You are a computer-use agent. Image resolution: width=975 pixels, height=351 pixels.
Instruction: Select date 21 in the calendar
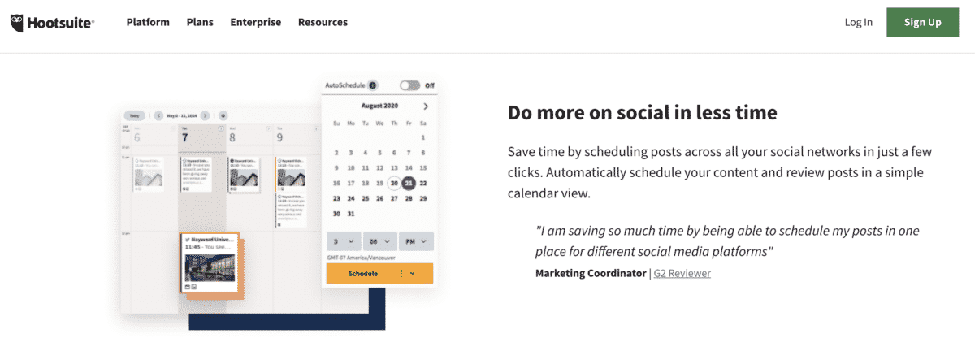(409, 183)
